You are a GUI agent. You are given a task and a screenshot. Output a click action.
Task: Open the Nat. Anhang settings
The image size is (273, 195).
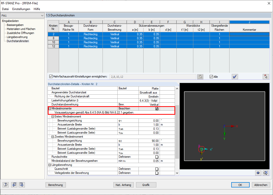tap(123, 185)
